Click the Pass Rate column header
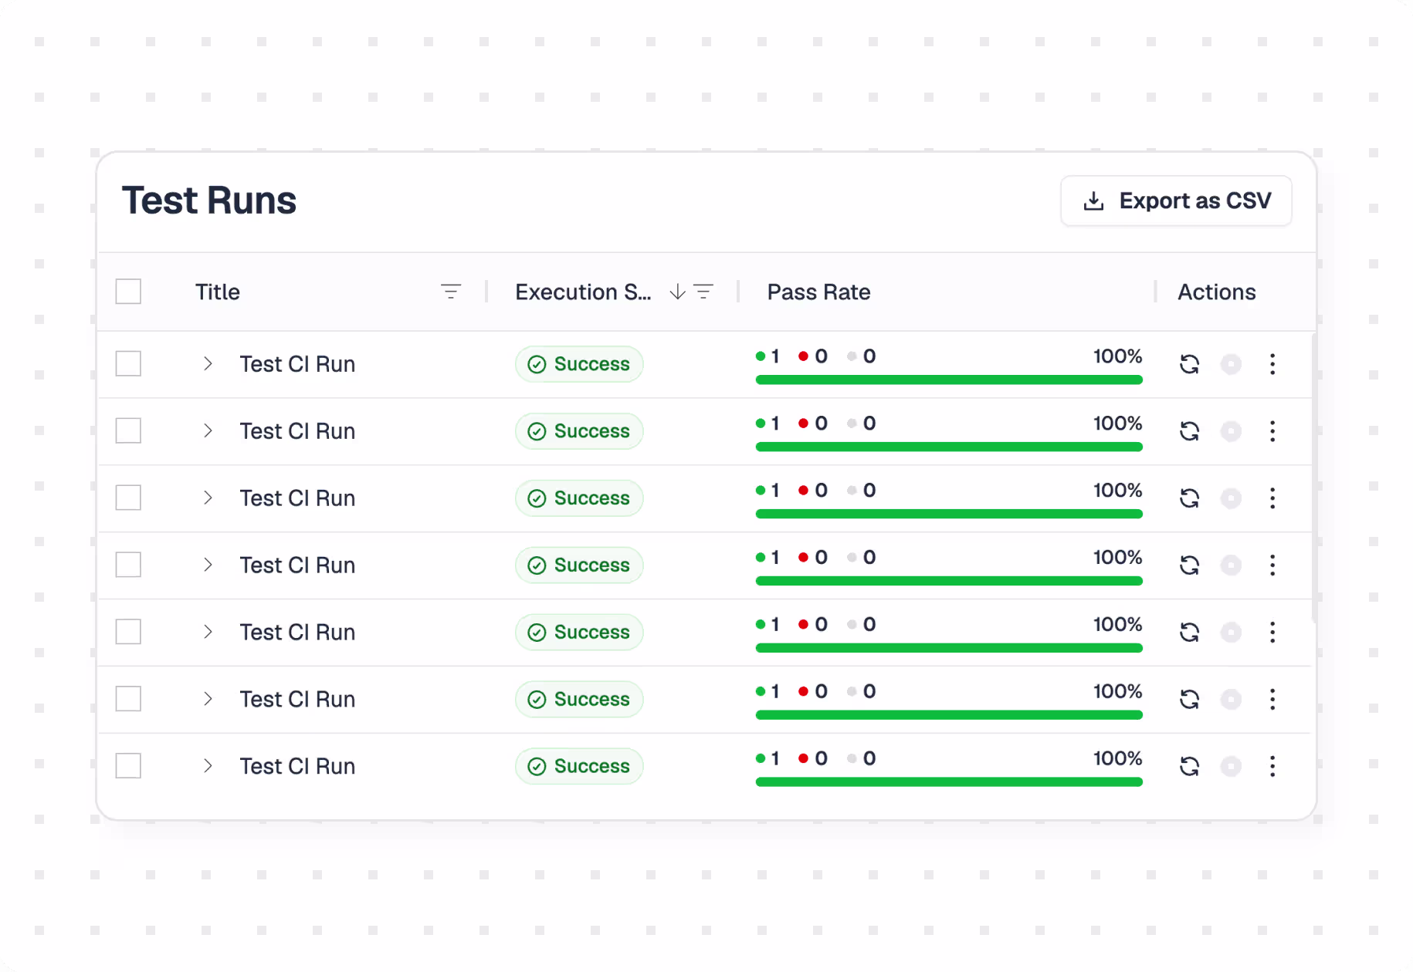 coord(818,292)
